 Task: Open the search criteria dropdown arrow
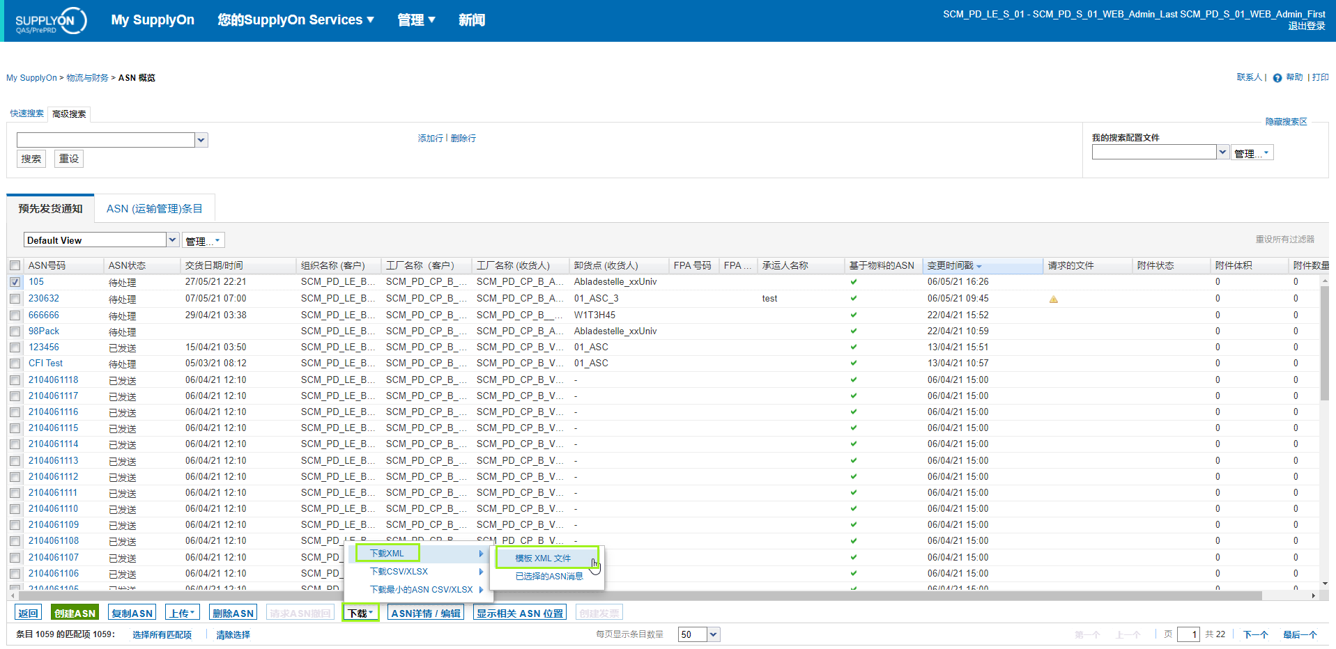pos(201,140)
